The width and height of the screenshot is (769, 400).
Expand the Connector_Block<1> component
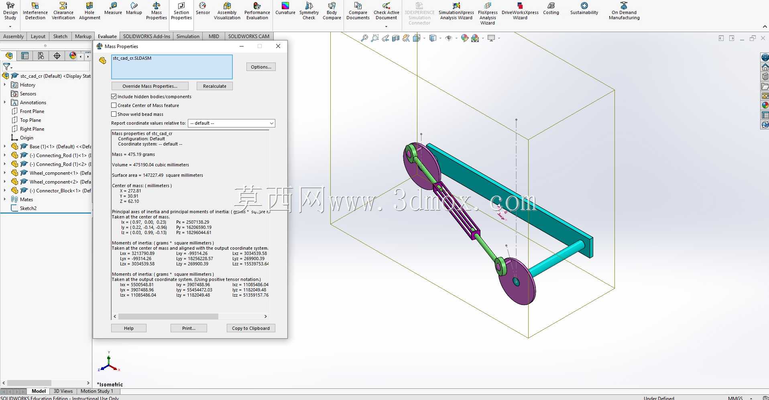[x=5, y=191]
